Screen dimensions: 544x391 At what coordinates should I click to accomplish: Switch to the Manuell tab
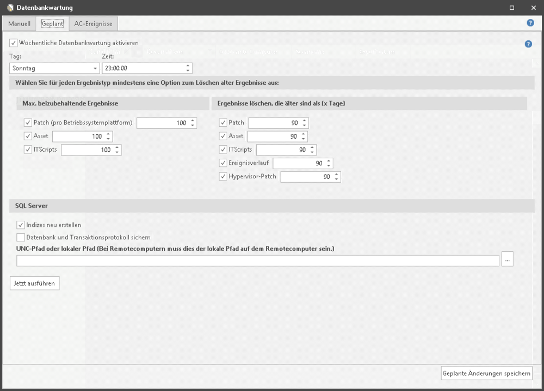[19, 24]
